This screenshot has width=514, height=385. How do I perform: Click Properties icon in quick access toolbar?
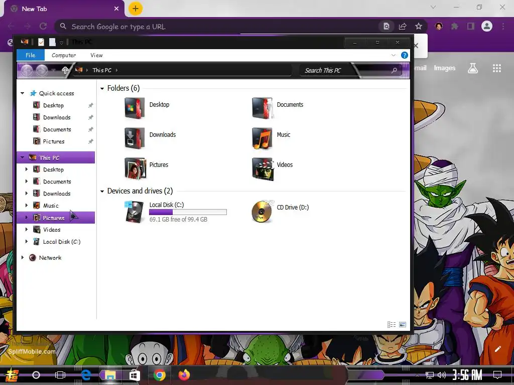click(x=41, y=42)
